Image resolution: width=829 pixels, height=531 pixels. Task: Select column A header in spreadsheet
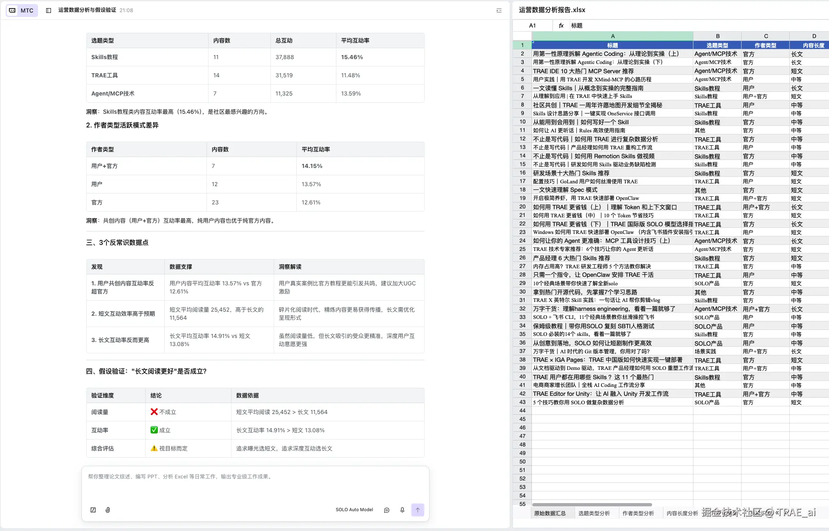point(612,36)
